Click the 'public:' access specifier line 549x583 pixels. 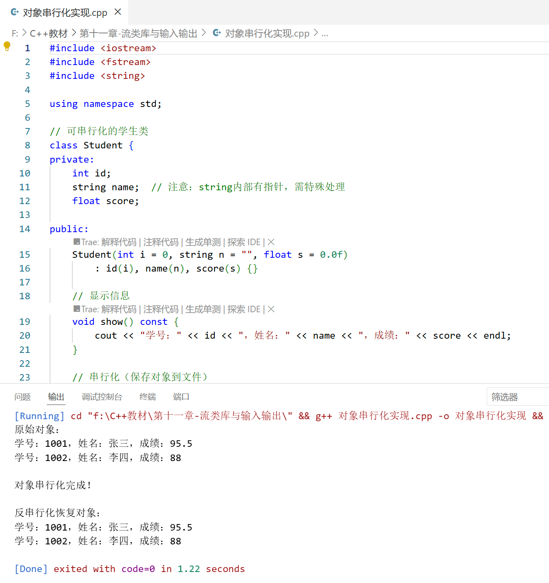click(69, 229)
